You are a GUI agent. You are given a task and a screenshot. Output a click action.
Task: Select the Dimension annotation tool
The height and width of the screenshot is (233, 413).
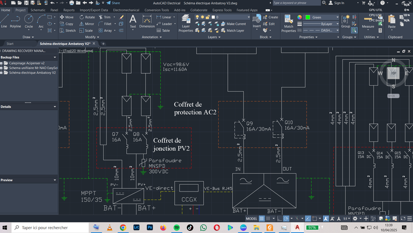pyautogui.click(x=147, y=21)
